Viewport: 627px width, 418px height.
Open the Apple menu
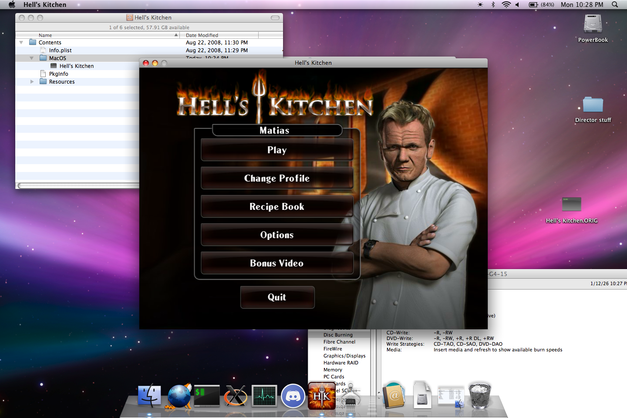[x=12, y=4]
